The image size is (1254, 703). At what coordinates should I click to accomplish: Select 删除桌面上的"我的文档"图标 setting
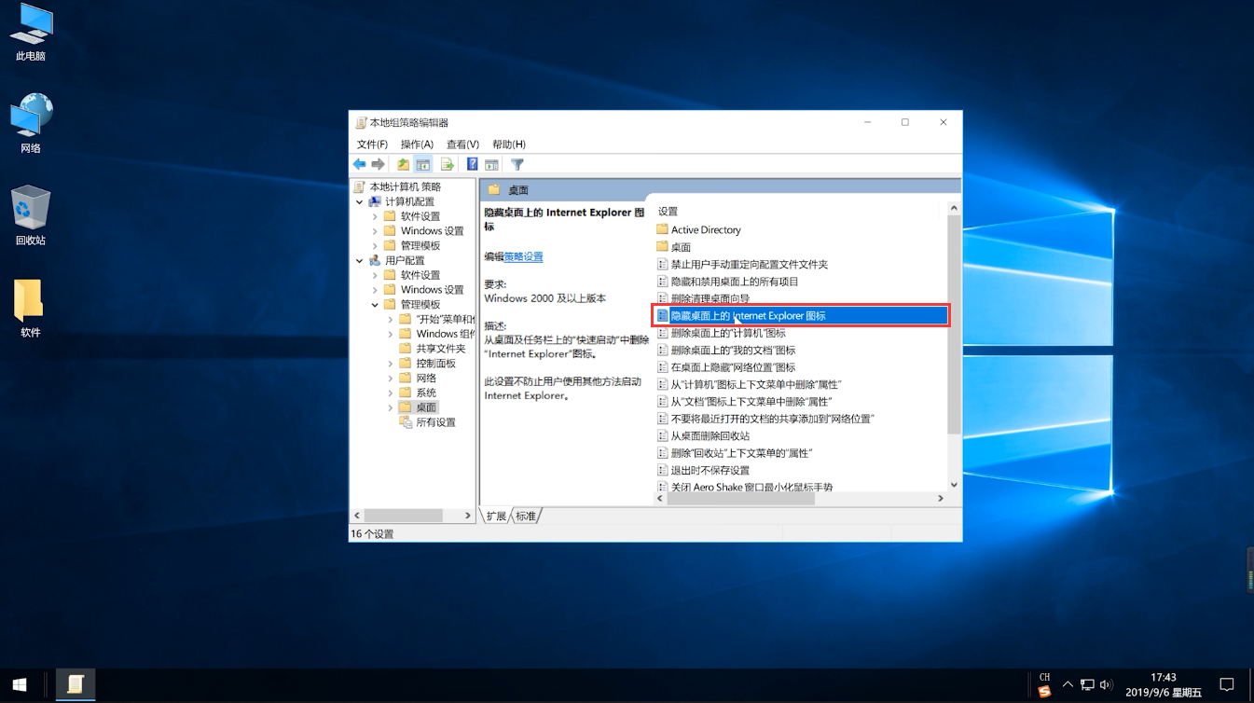click(x=726, y=351)
